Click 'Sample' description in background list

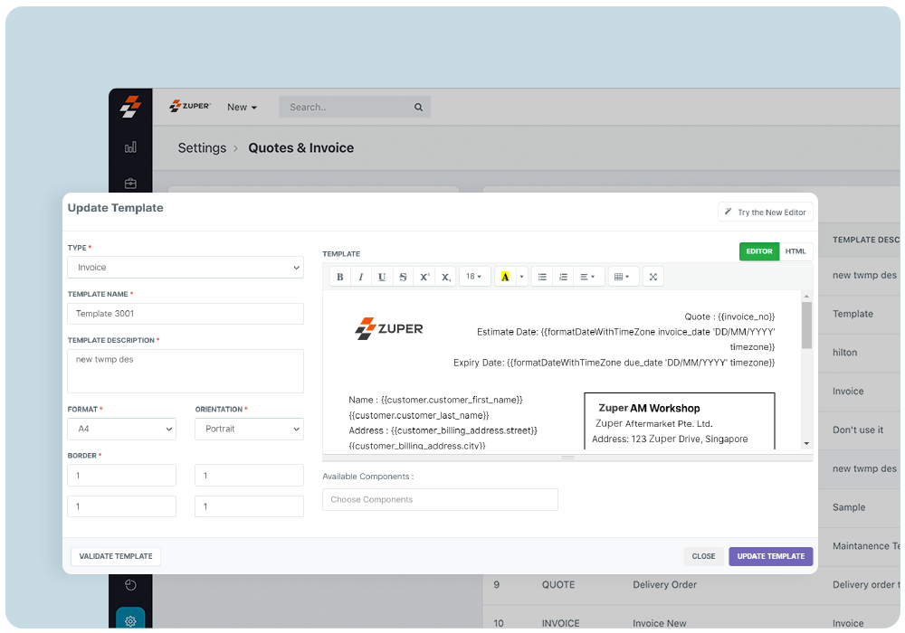point(849,507)
